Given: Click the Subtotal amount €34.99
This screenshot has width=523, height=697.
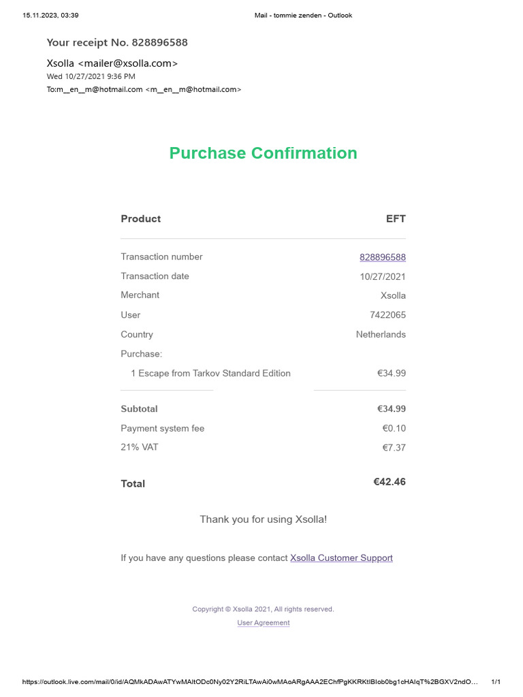Looking at the screenshot, I should [392, 409].
